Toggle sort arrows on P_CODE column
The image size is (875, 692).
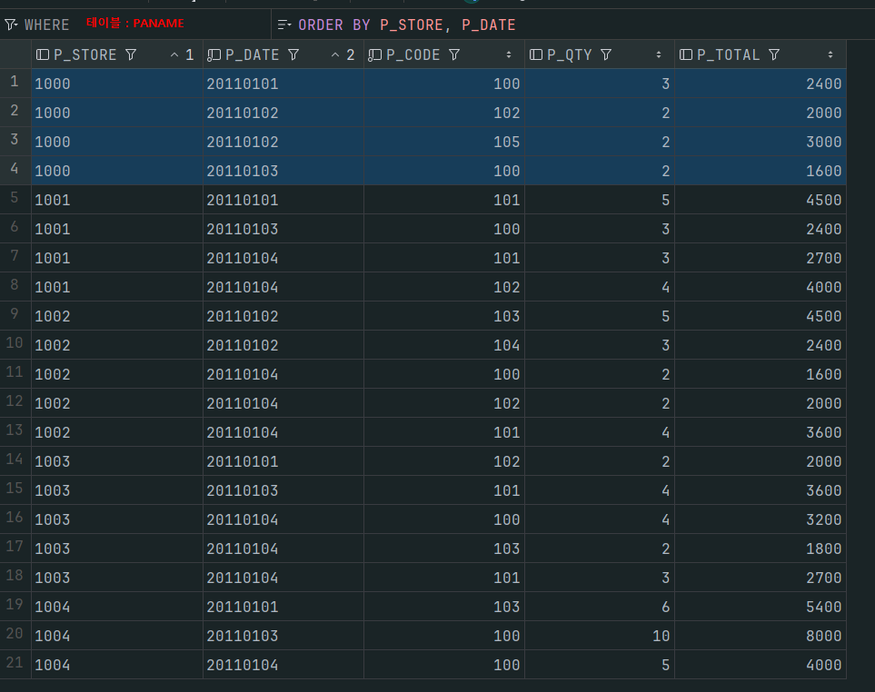[508, 54]
